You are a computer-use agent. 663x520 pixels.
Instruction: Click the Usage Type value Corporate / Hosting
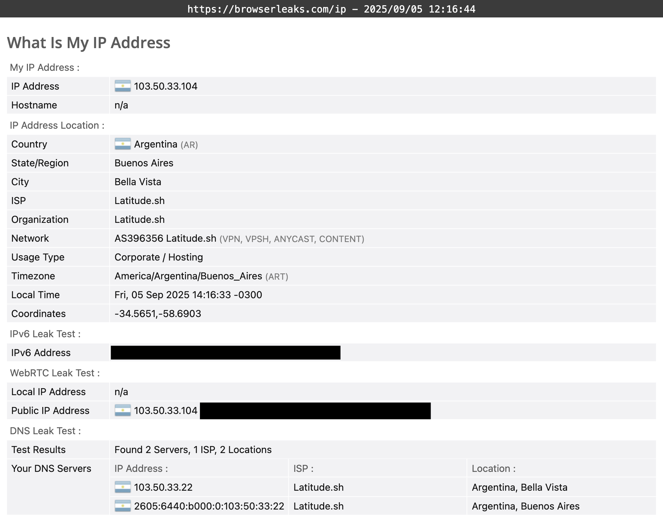pos(159,257)
